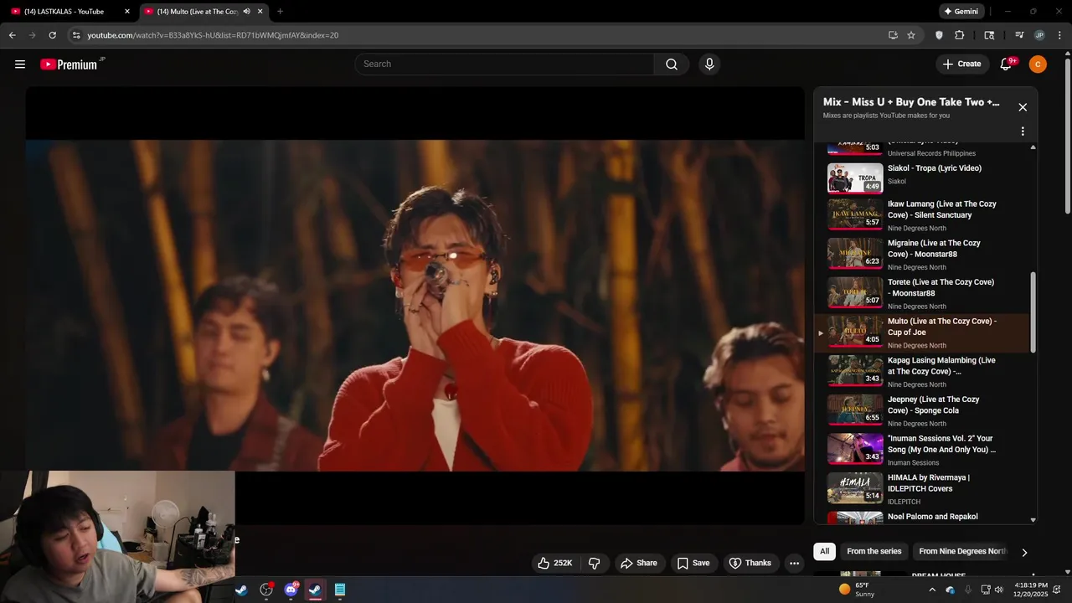Select the From Nine Degrees North chip
The height and width of the screenshot is (603, 1072).
tap(963, 551)
